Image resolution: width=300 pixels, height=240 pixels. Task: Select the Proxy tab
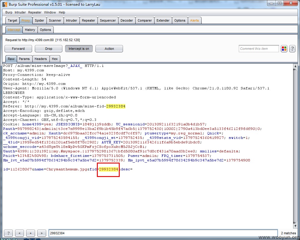25,20
